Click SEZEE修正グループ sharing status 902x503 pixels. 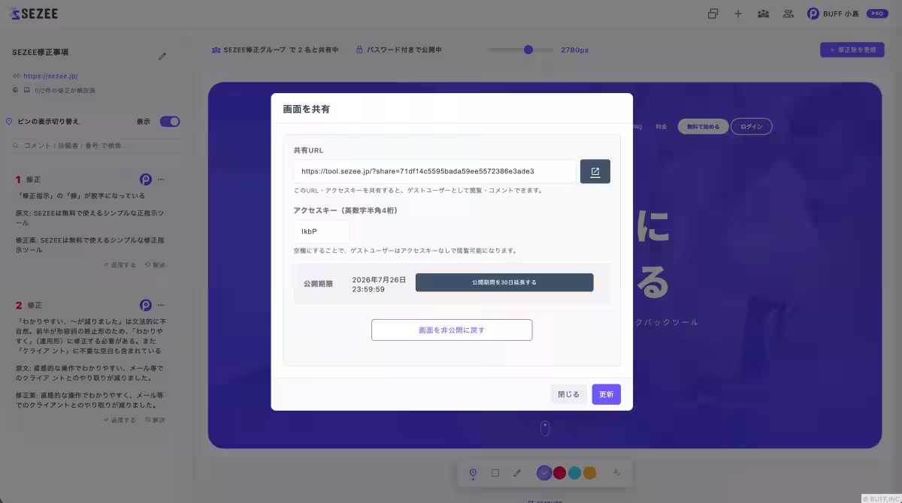tap(275, 50)
